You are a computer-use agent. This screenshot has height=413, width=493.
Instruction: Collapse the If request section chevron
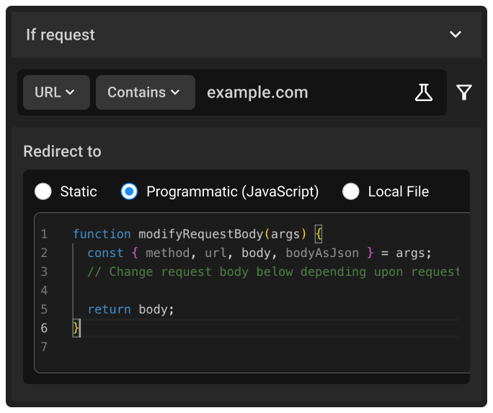456,34
